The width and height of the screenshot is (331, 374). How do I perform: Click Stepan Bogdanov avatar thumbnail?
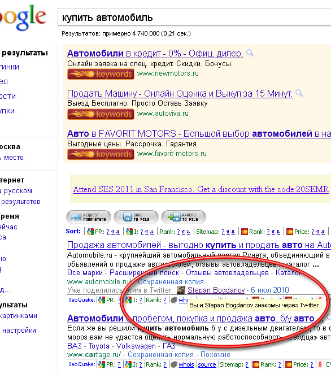(x=181, y=290)
